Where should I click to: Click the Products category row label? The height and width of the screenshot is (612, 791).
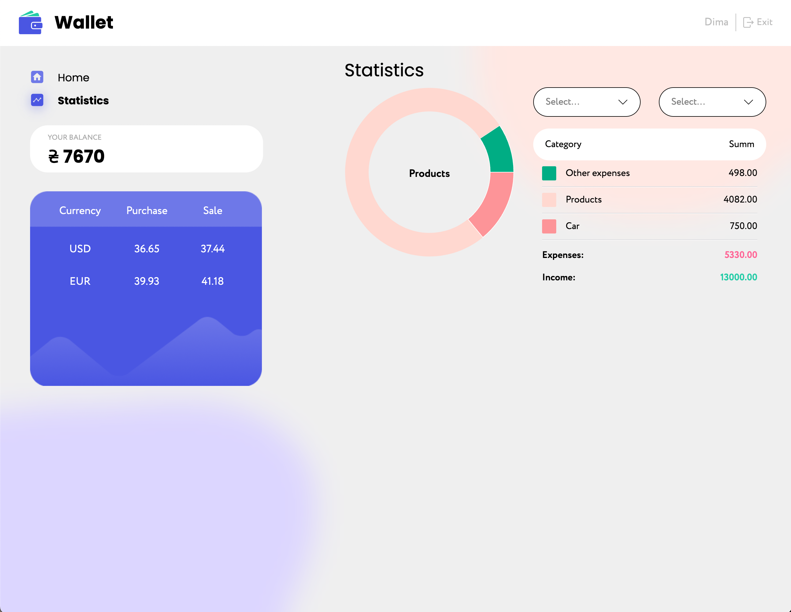pos(583,199)
